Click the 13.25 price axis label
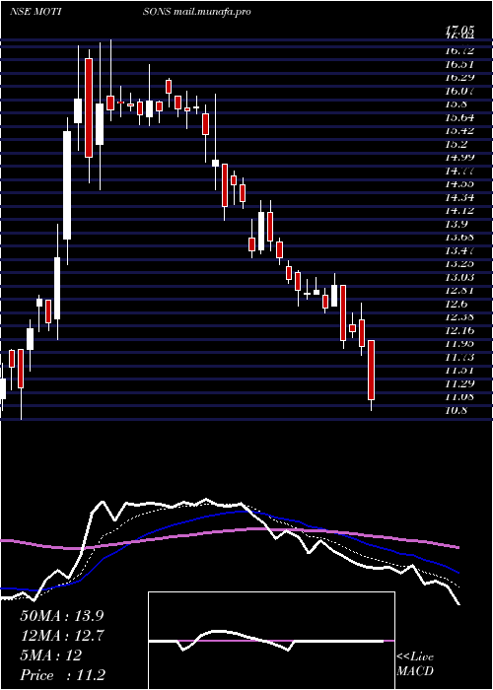This screenshot has width=493, height=690. (459, 264)
